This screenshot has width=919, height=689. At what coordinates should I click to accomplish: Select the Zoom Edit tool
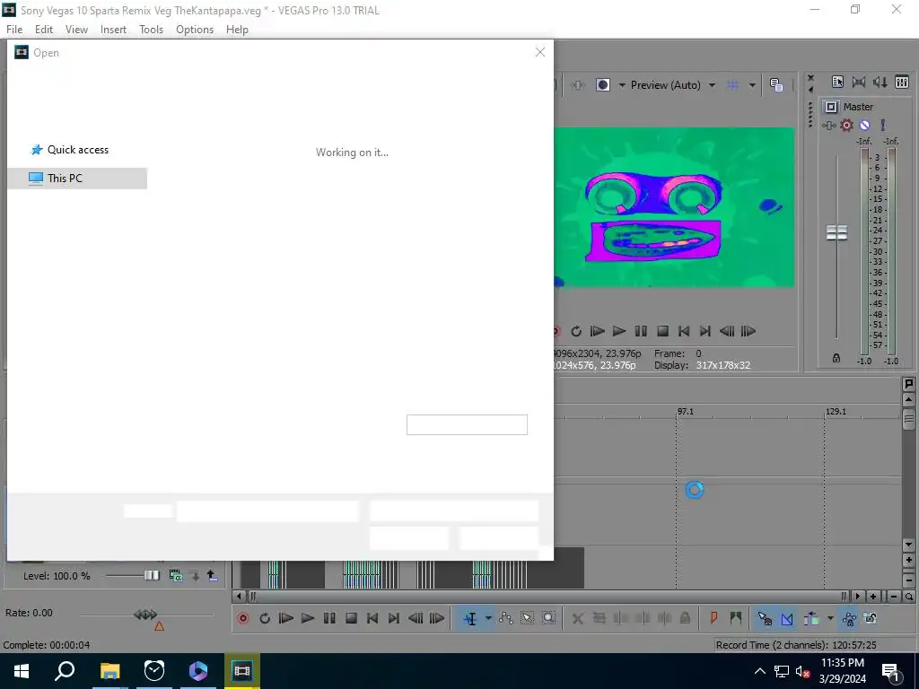pos(548,618)
